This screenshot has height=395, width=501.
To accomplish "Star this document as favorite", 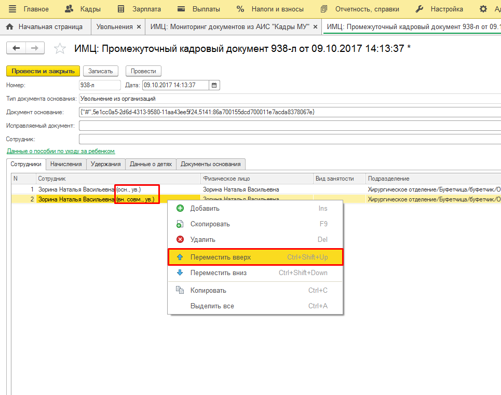I will point(60,49).
